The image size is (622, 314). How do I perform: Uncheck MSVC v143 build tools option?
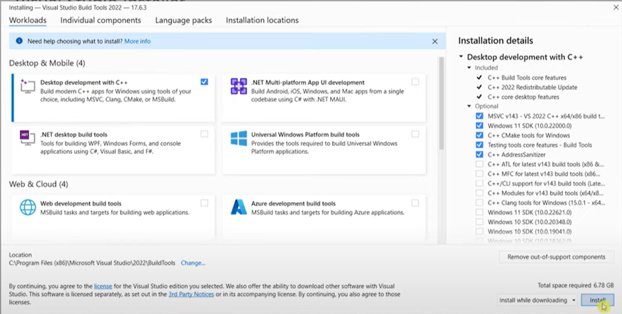click(479, 116)
